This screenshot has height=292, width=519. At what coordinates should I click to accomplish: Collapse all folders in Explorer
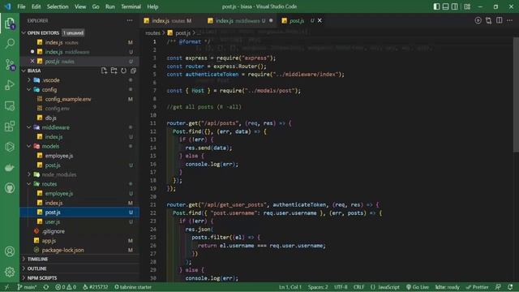pos(133,71)
